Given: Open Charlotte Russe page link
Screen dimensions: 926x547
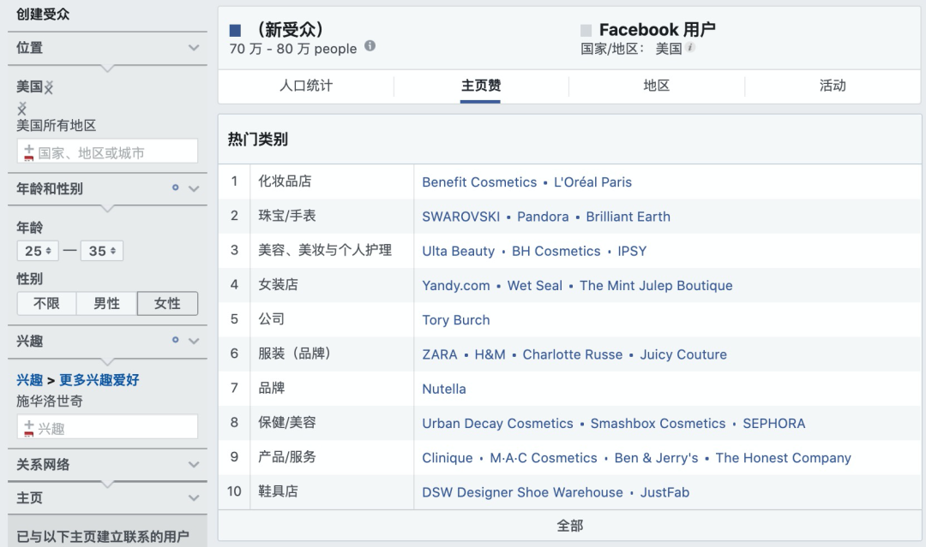Looking at the screenshot, I should (572, 355).
